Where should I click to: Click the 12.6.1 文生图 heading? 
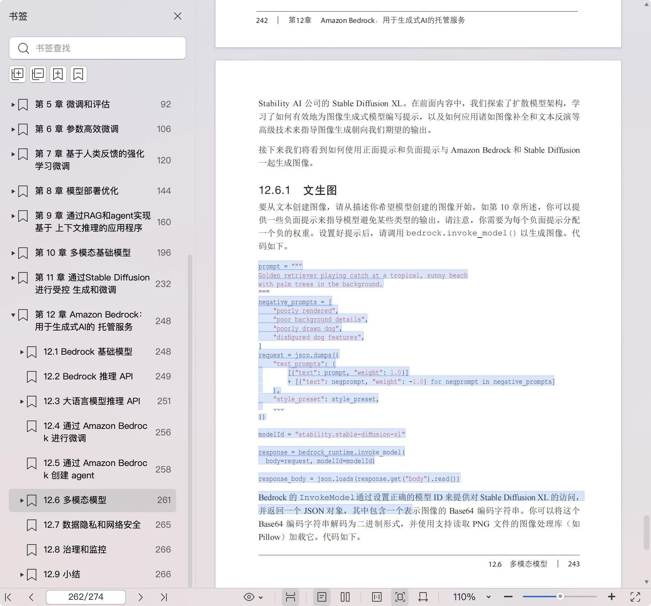pos(298,190)
